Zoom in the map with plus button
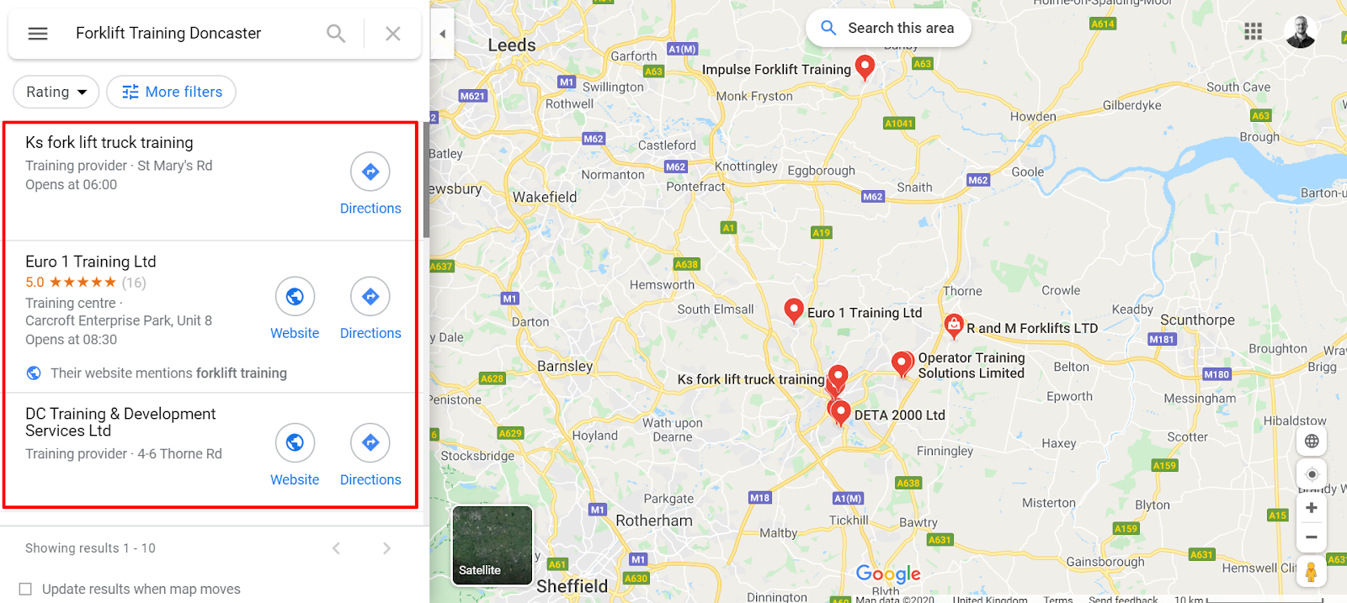Image resolution: width=1347 pixels, height=603 pixels. pyautogui.click(x=1312, y=508)
